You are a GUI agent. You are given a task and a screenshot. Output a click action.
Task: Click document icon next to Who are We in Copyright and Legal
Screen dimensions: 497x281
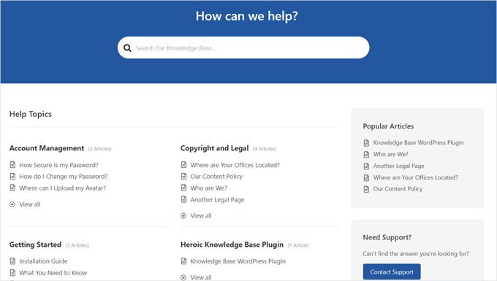pyautogui.click(x=184, y=188)
